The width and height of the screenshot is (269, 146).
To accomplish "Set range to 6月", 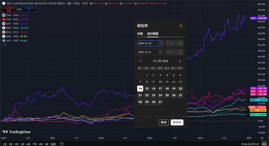I will coord(28,144).
